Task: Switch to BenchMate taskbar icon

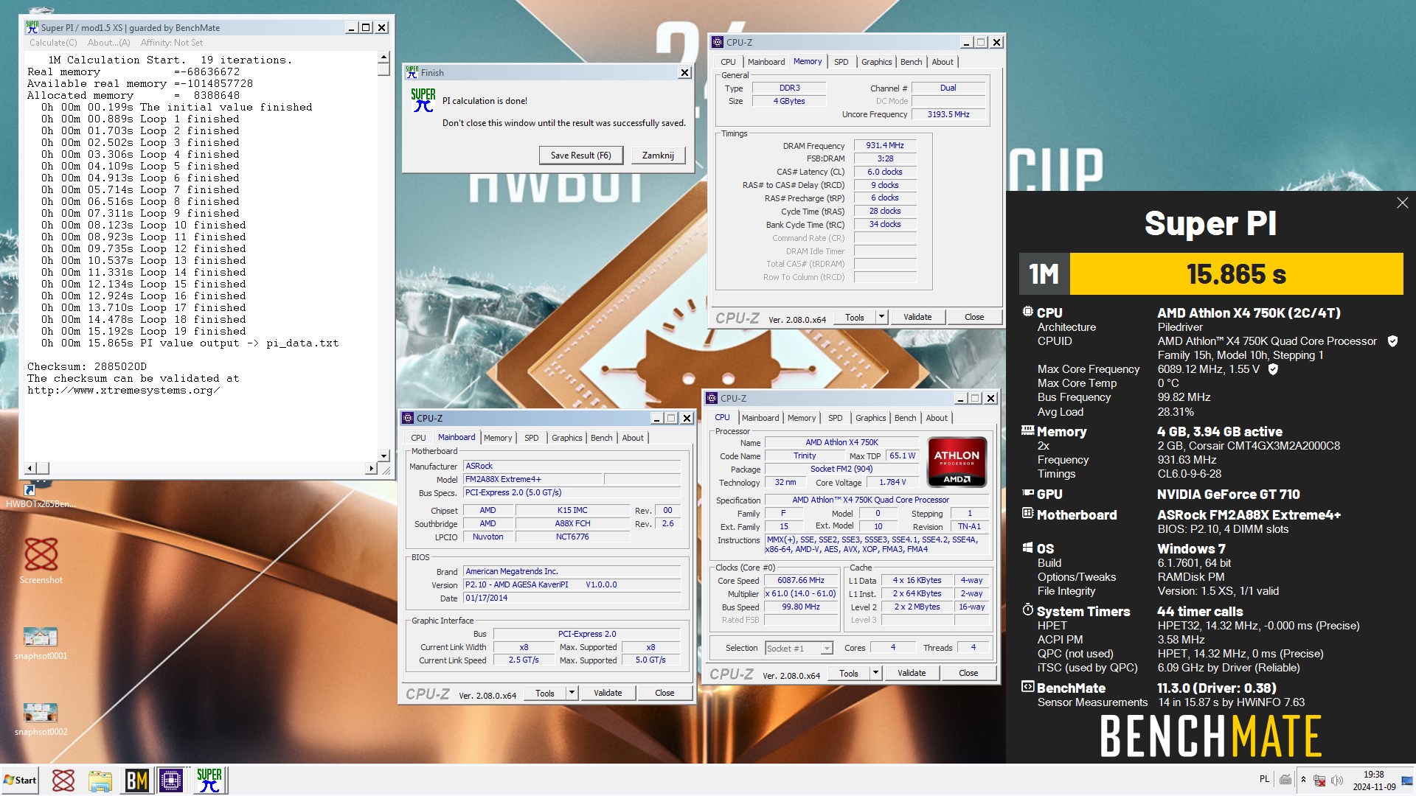Action: (136, 780)
